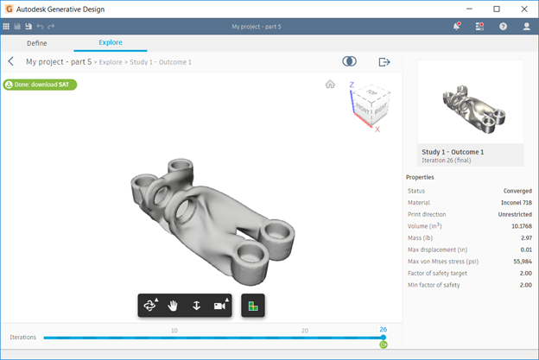
Task: Click the FRONT face of view cube
Action: pyautogui.click(x=362, y=110)
